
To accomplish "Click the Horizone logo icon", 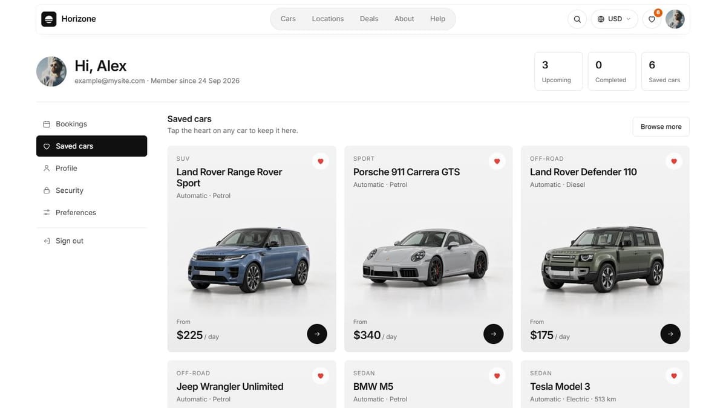I will (x=48, y=19).
